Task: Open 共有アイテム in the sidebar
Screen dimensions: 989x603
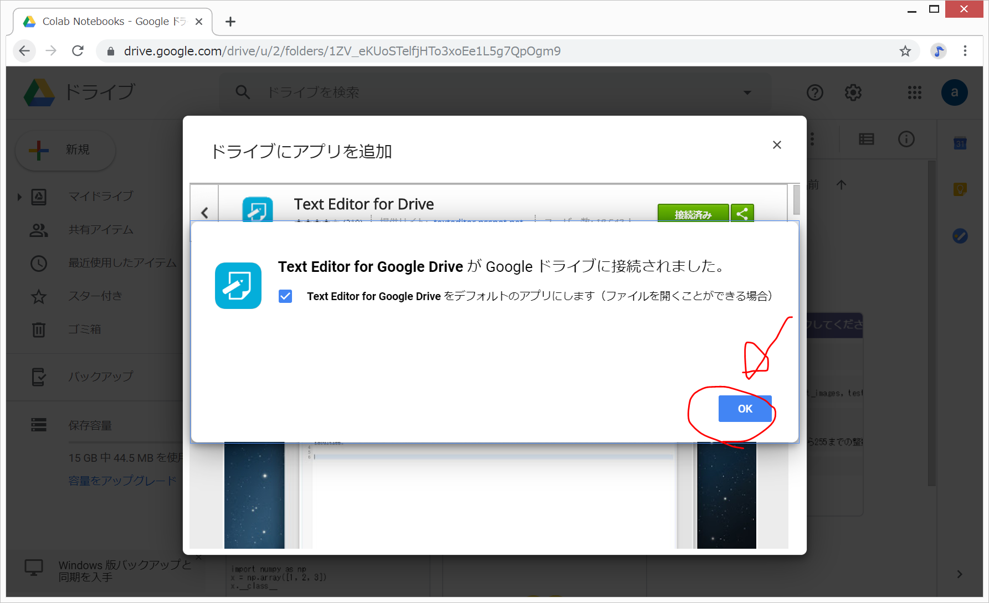Action: [x=100, y=230]
